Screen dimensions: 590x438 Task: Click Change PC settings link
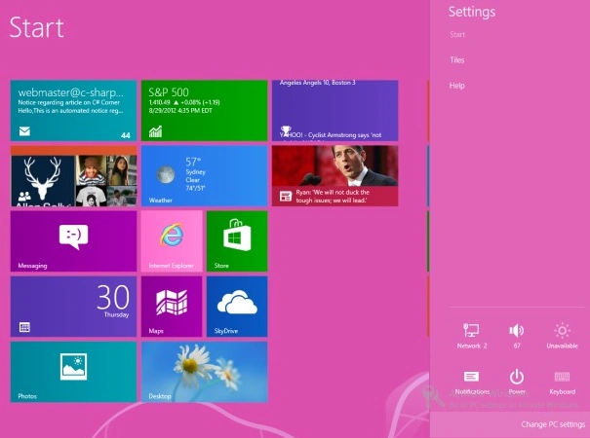[x=553, y=424]
